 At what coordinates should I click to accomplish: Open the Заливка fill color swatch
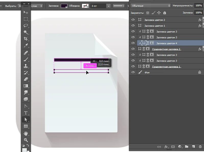(x=64, y=6)
